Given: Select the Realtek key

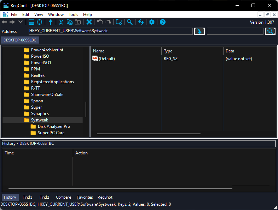Looking at the screenshot, I should pos(38,75).
